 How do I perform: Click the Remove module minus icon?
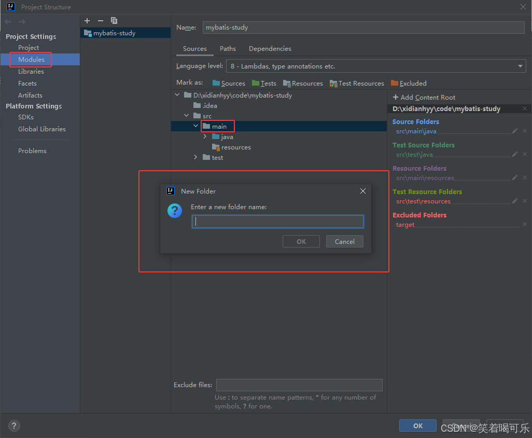click(x=101, y=21)
